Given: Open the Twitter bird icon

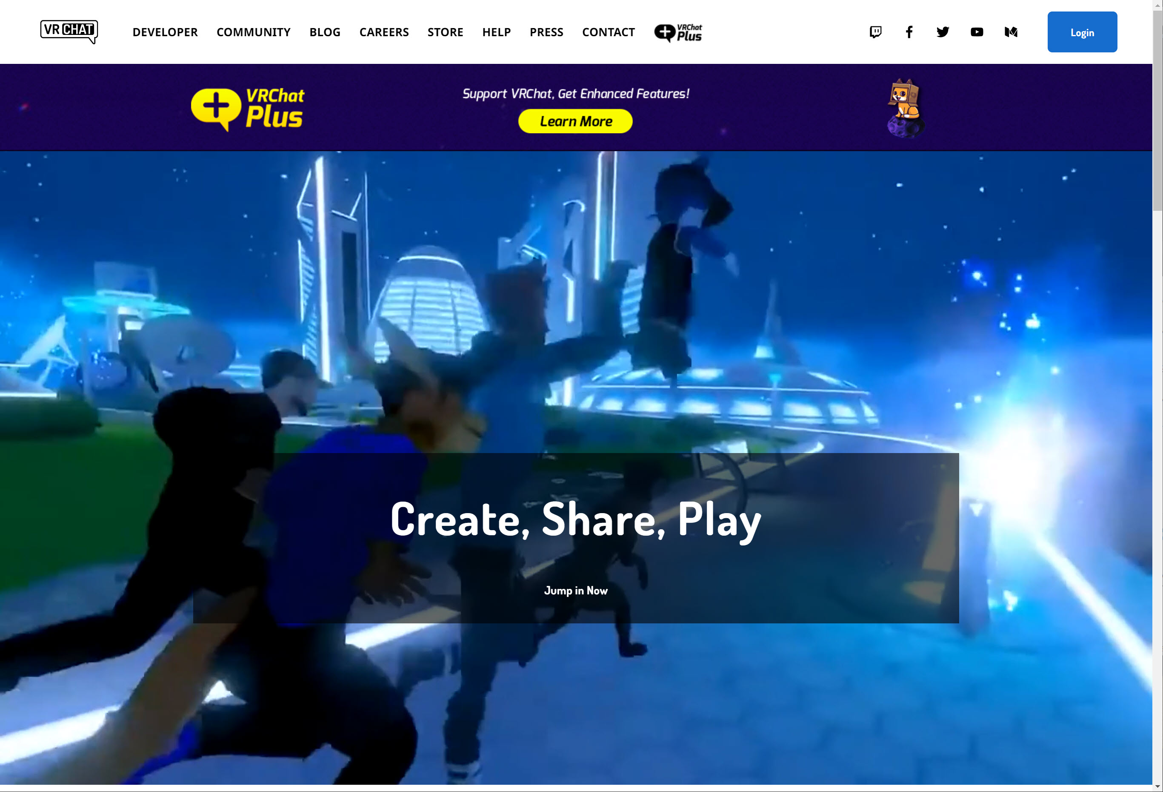Looking at the screenshot, I should (x=943, y=32).
